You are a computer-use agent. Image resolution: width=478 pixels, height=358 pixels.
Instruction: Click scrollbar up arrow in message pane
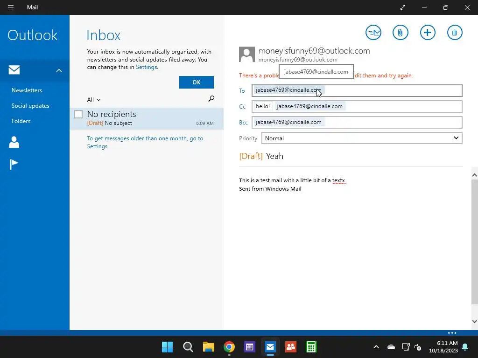pyautogui.click(x=474, y=175)
